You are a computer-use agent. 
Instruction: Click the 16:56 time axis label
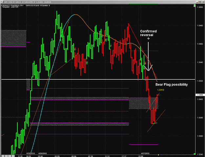point(29,156)
